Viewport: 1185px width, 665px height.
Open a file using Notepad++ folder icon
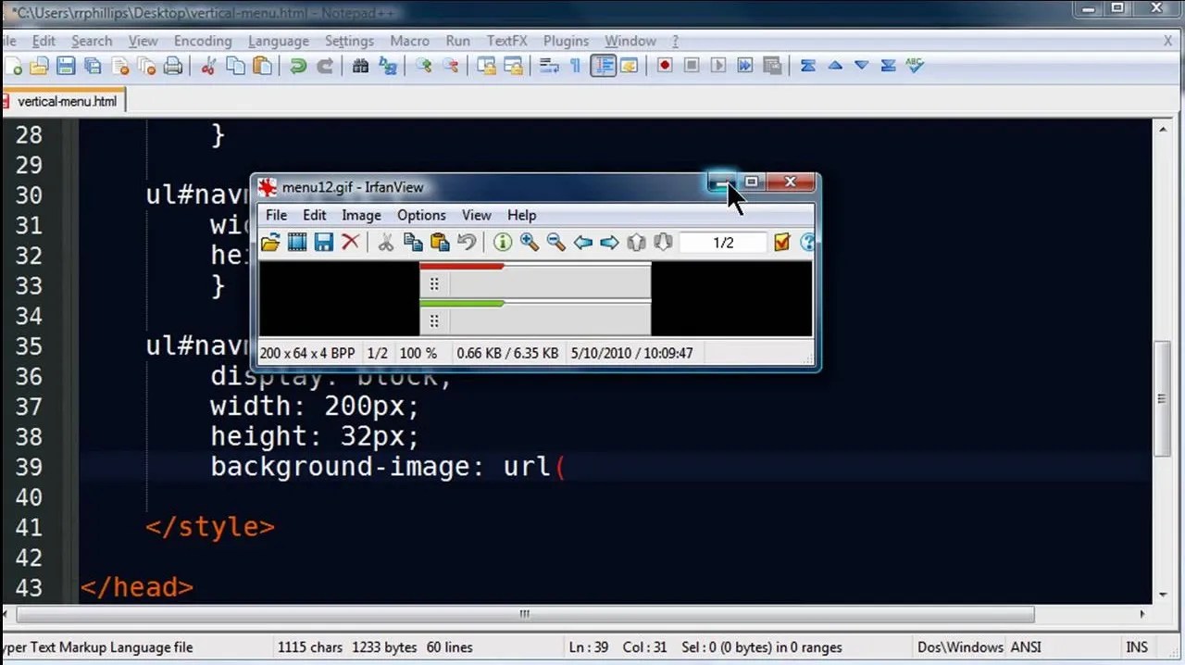[39, 66]
